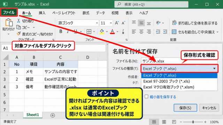Select Excel ブック (*.xlsx) list option

point(179,75)
